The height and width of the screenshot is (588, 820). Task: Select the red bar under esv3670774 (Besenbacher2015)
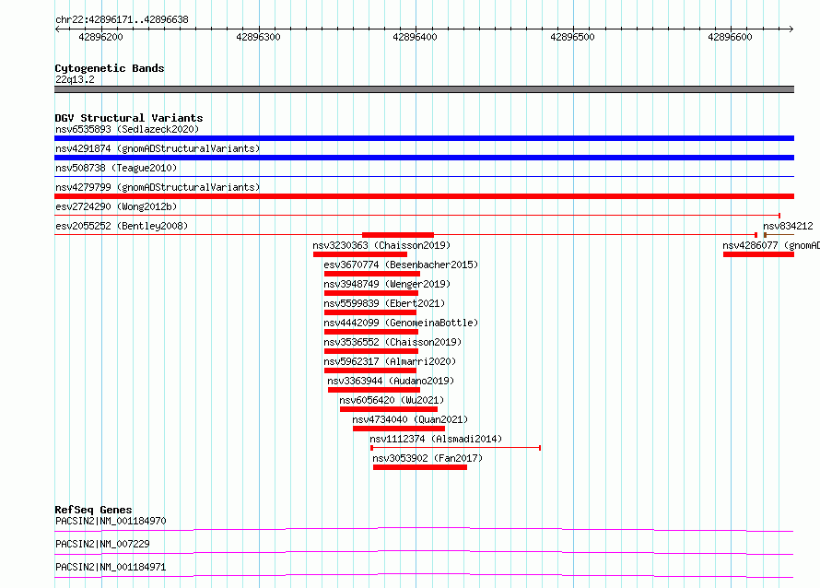click(x=372, y=274)
